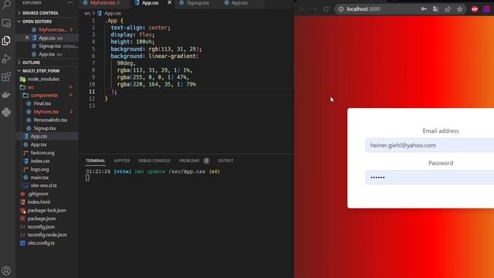The height and width of the screenshot is (278, 494).
Task: Open favicon.svg file
Action: click(42, 153)
